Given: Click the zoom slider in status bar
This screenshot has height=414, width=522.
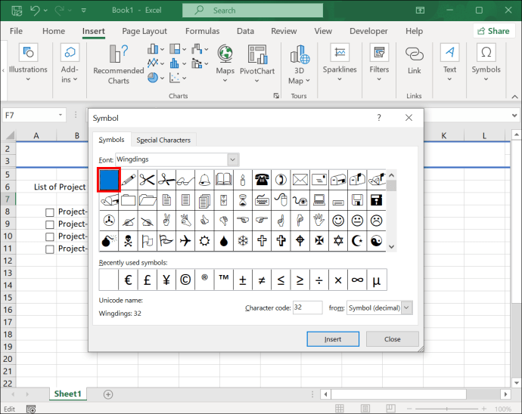Looking at the screenshot, I should point(447,409).
